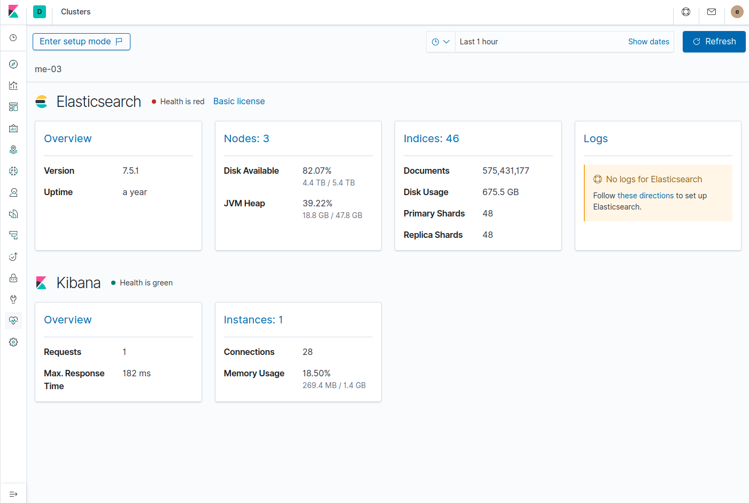This screenshot has height=503, width=749.
Task: Open the 'Instances: 1' link
Action: (x=253, y=320)
